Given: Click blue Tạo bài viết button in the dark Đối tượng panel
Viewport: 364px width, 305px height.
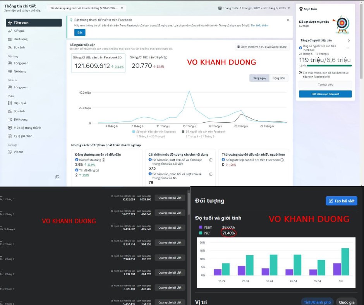Looking at the screenshot, I should (342, 201).
